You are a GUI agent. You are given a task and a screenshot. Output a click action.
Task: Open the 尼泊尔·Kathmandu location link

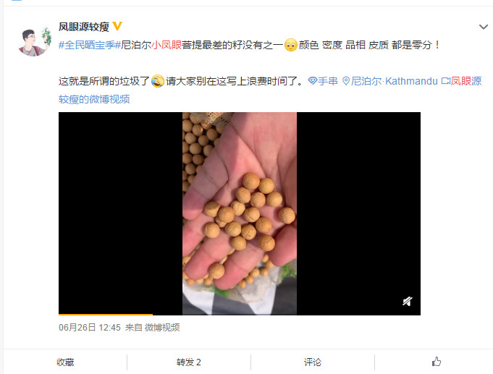[x=395, y=82]
